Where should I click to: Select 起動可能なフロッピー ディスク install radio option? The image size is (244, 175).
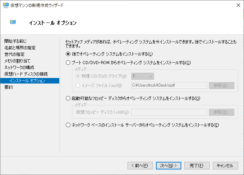coord(68,98)
